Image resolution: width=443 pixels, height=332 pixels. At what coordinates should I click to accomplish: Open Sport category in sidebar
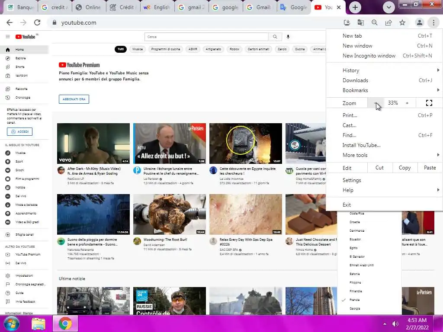coord(24,162)
